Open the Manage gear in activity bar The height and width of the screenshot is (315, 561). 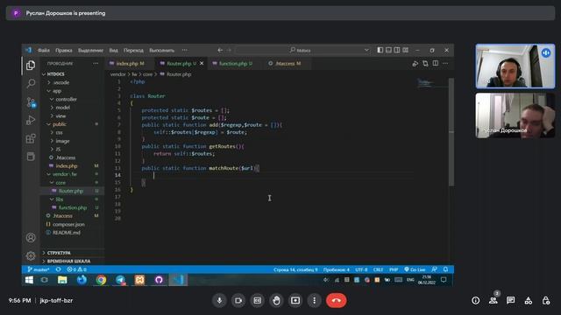click(31, 255)
